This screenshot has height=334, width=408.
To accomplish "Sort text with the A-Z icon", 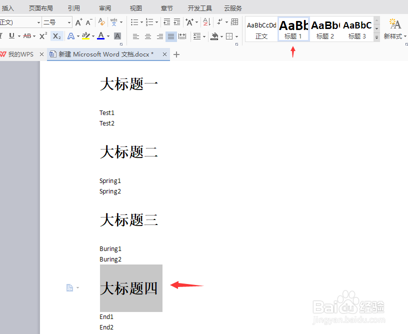I will (x=207, y=22).
